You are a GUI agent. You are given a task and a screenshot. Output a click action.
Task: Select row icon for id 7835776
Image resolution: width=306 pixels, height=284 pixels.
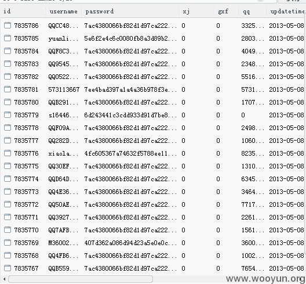click(8, 153)
